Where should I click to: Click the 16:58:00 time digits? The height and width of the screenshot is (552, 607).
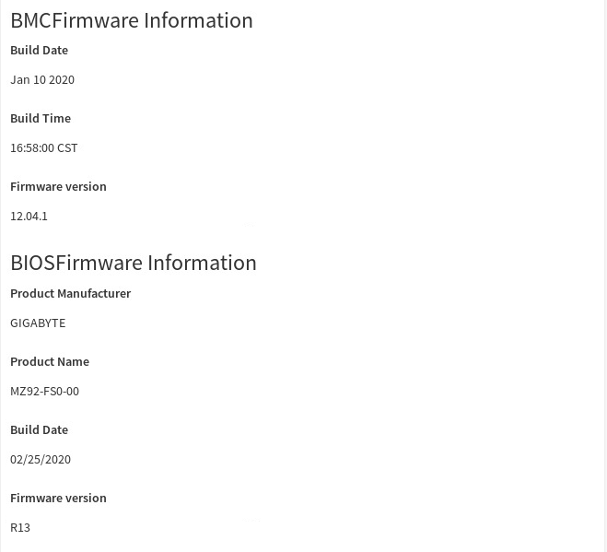[31, 147]
